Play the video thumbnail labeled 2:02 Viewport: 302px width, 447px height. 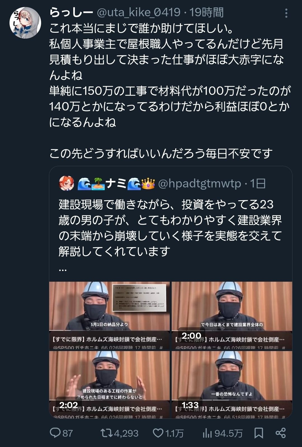click(x=109, y=385)
